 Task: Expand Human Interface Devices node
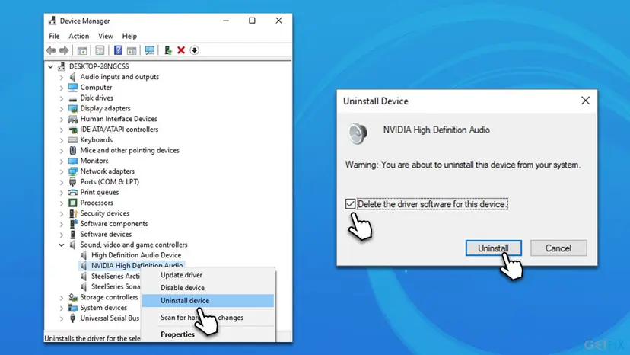pyautogui.click(x=62, y=119)
